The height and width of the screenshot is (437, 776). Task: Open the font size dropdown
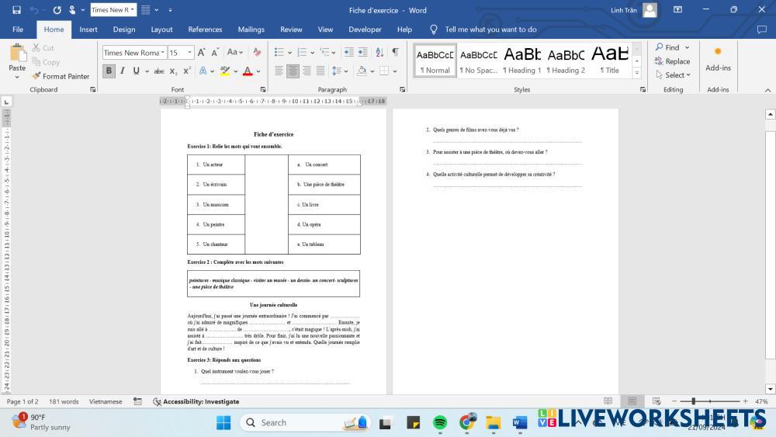coord(190,53)
